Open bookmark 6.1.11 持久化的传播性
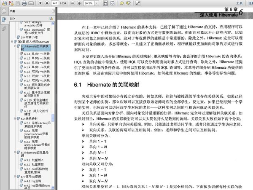This screenshot has height=190, width=253. 36,112
